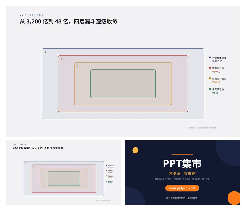Click the slogan 好模板，集市见
Image resolution: width=246 pixels, height=211 pixels.
click(182, 174)
